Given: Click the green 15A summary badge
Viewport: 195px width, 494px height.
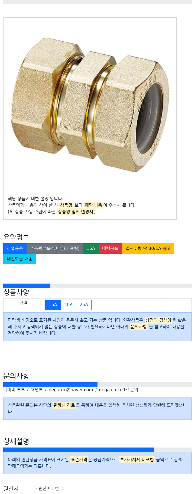Looking at the screenshot, I should (x=91, y=248).
